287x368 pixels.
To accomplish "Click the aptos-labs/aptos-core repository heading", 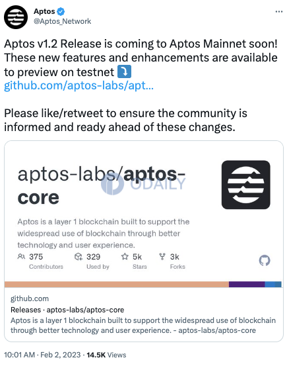I will (102, 185).
